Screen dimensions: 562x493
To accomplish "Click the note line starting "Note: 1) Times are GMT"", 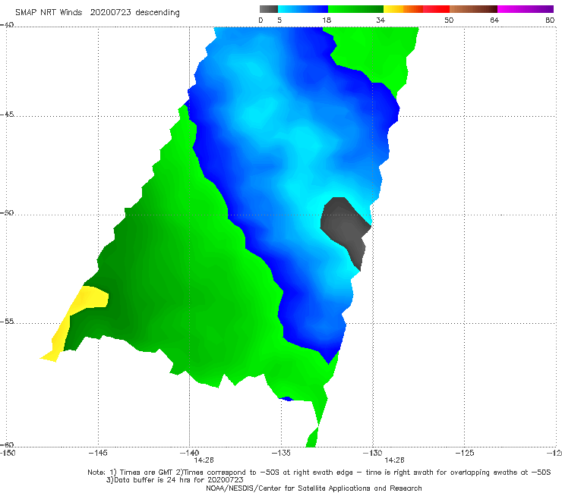I will click(319, 473).
